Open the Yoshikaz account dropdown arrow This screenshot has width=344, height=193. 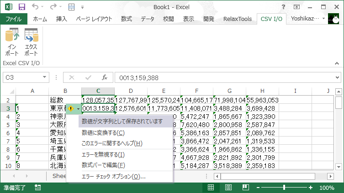pos(323,19)
